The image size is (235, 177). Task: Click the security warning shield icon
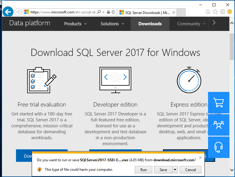pos(39,170)
